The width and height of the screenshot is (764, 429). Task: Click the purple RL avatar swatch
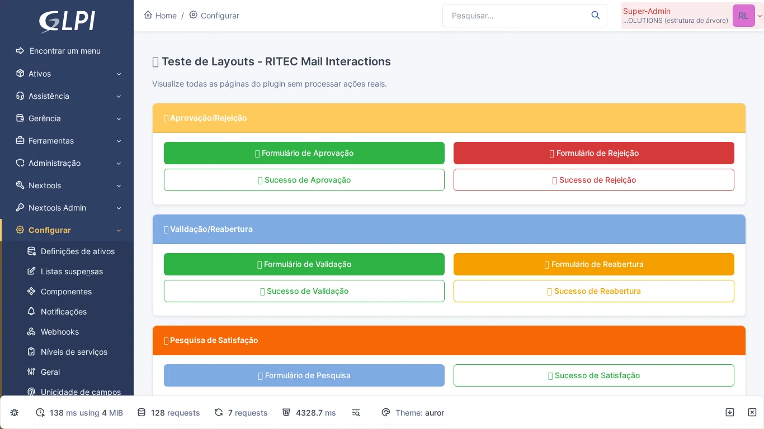point(744,16)
